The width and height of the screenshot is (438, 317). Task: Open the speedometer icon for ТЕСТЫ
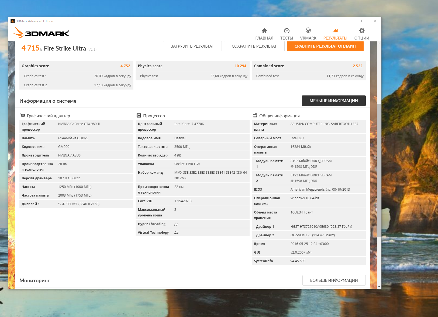coord(287,31)
